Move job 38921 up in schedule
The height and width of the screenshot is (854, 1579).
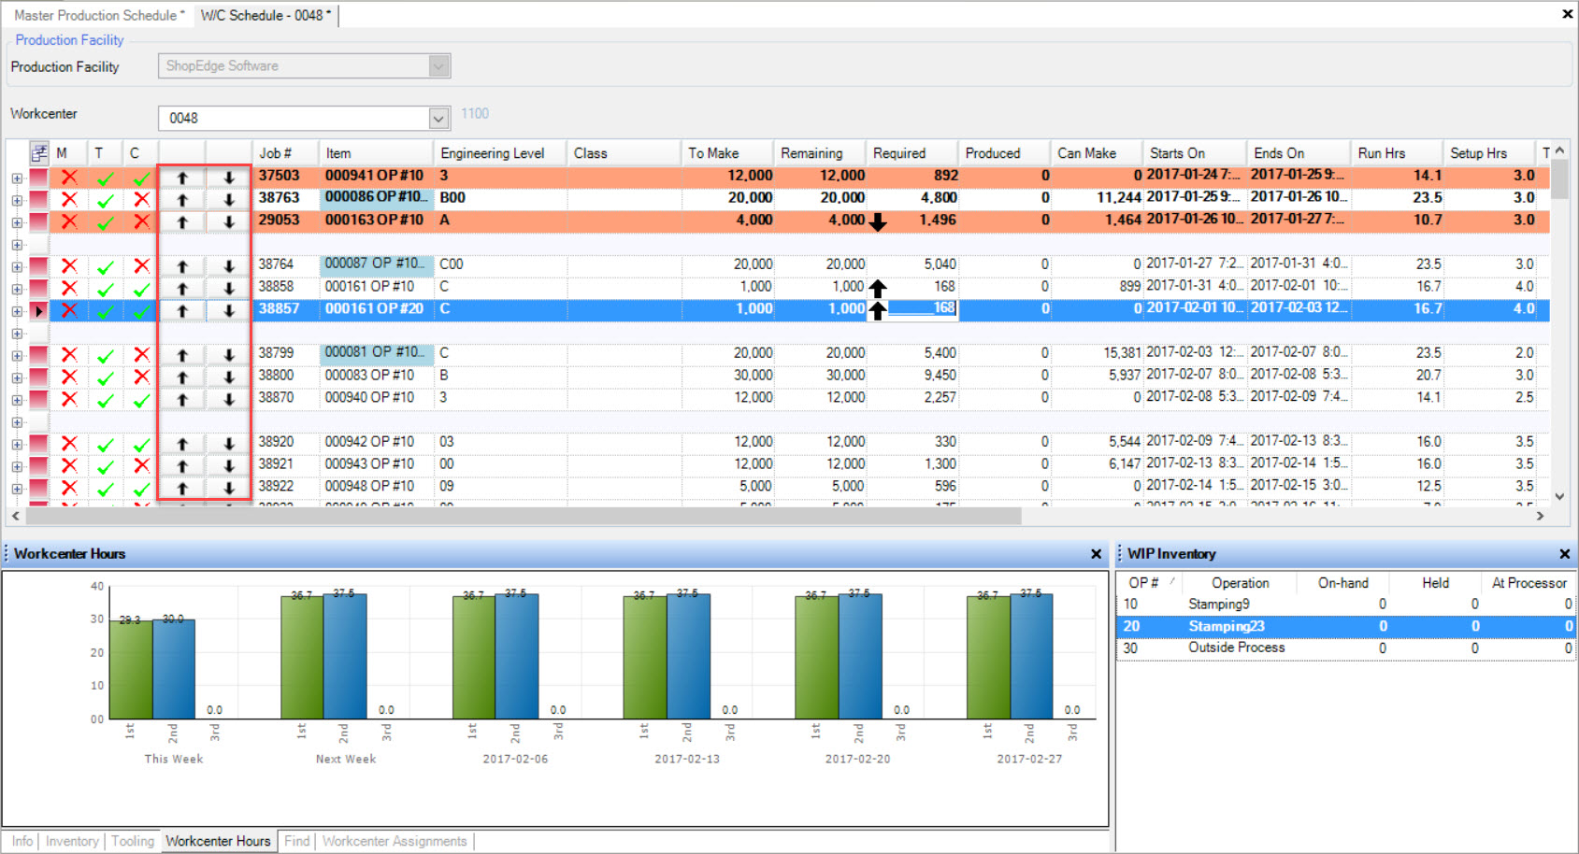[x=182, y=466]
